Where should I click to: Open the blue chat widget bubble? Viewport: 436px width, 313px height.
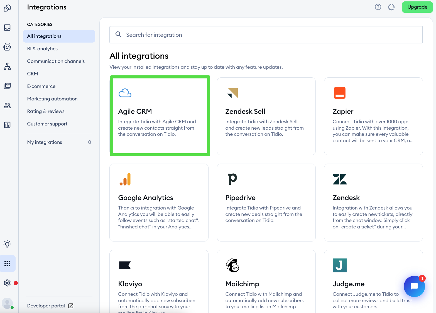pos(414,286)
